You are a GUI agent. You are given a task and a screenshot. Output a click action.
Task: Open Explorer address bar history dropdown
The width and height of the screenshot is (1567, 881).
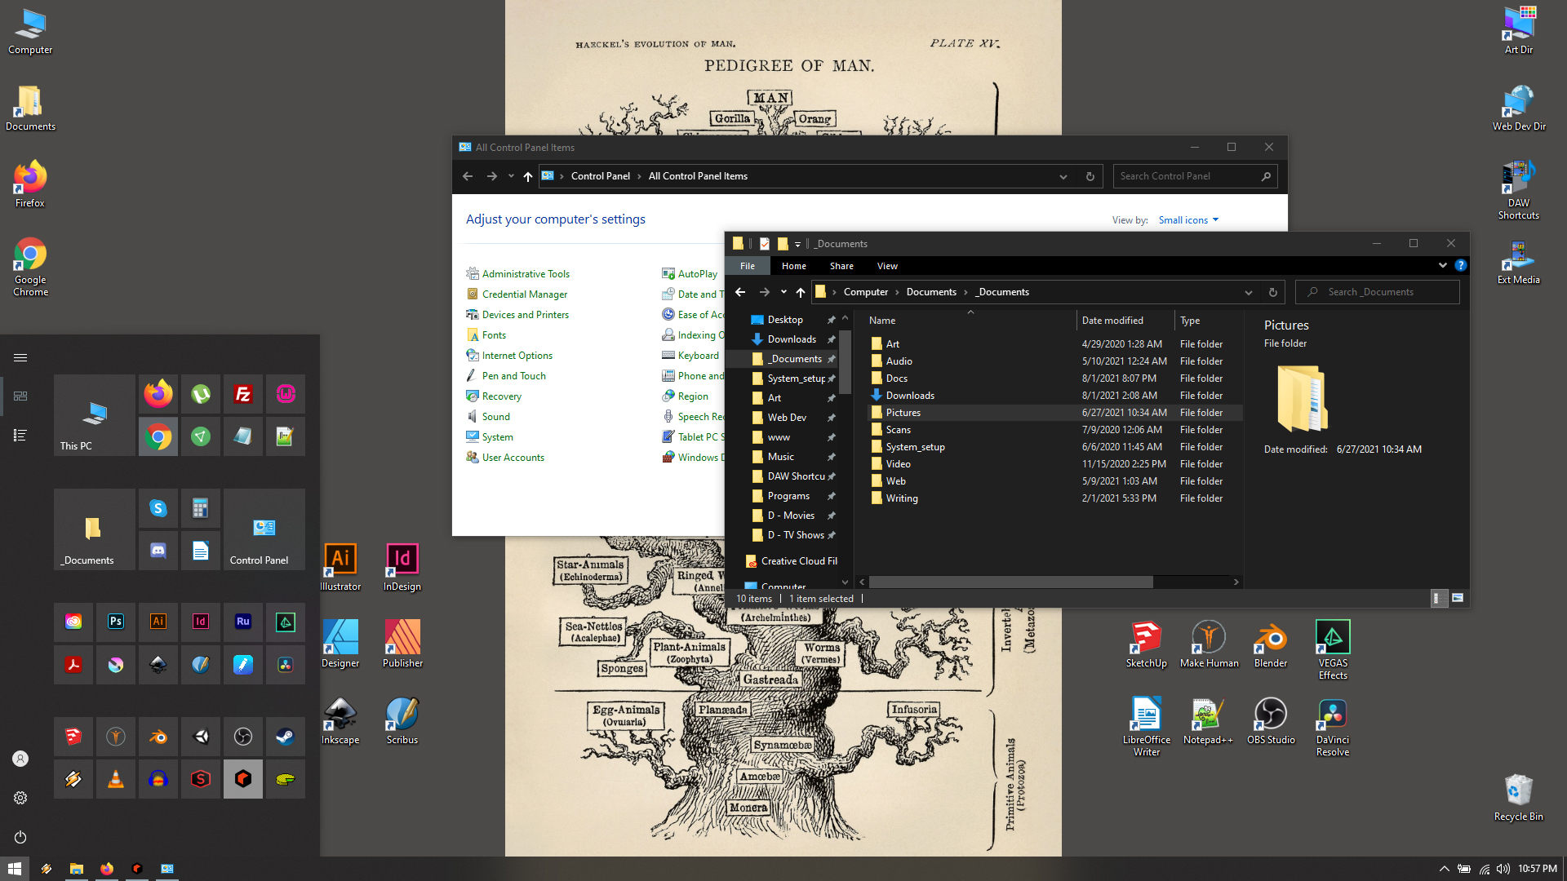pos(1248,292)
